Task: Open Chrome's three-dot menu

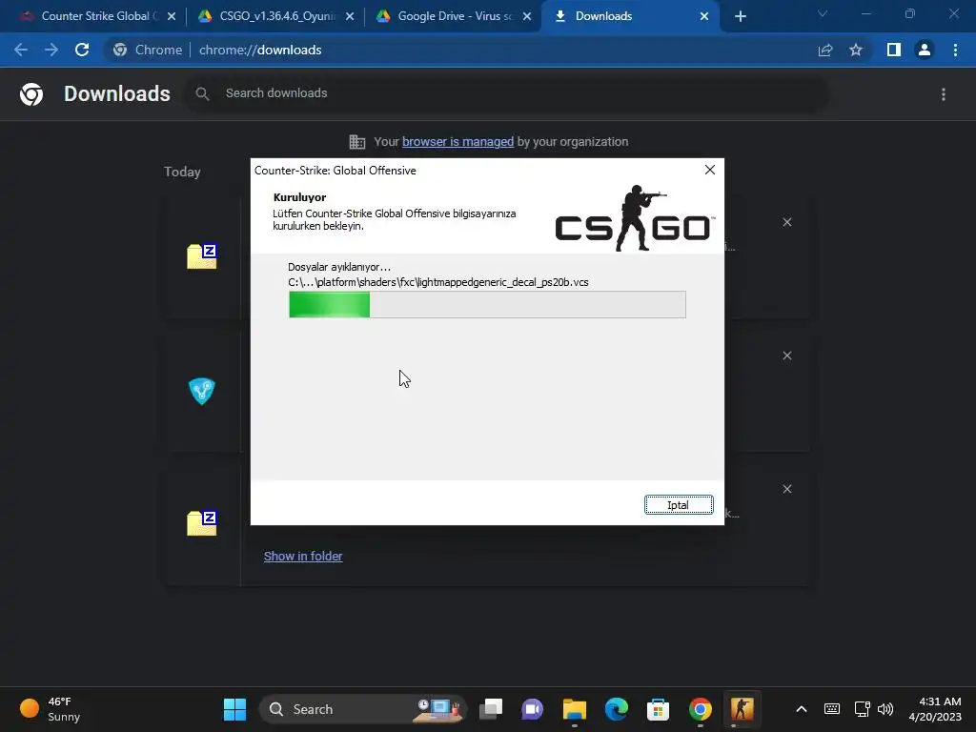Action: (x=955, y=50)
